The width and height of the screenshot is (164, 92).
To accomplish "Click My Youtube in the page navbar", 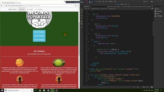I will (x=39, y=9).
